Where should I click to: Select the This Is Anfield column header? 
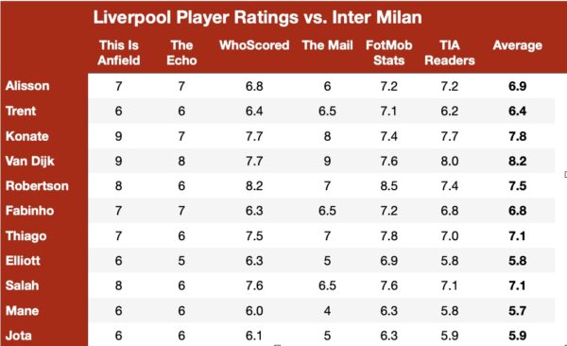tap(119, 53)
